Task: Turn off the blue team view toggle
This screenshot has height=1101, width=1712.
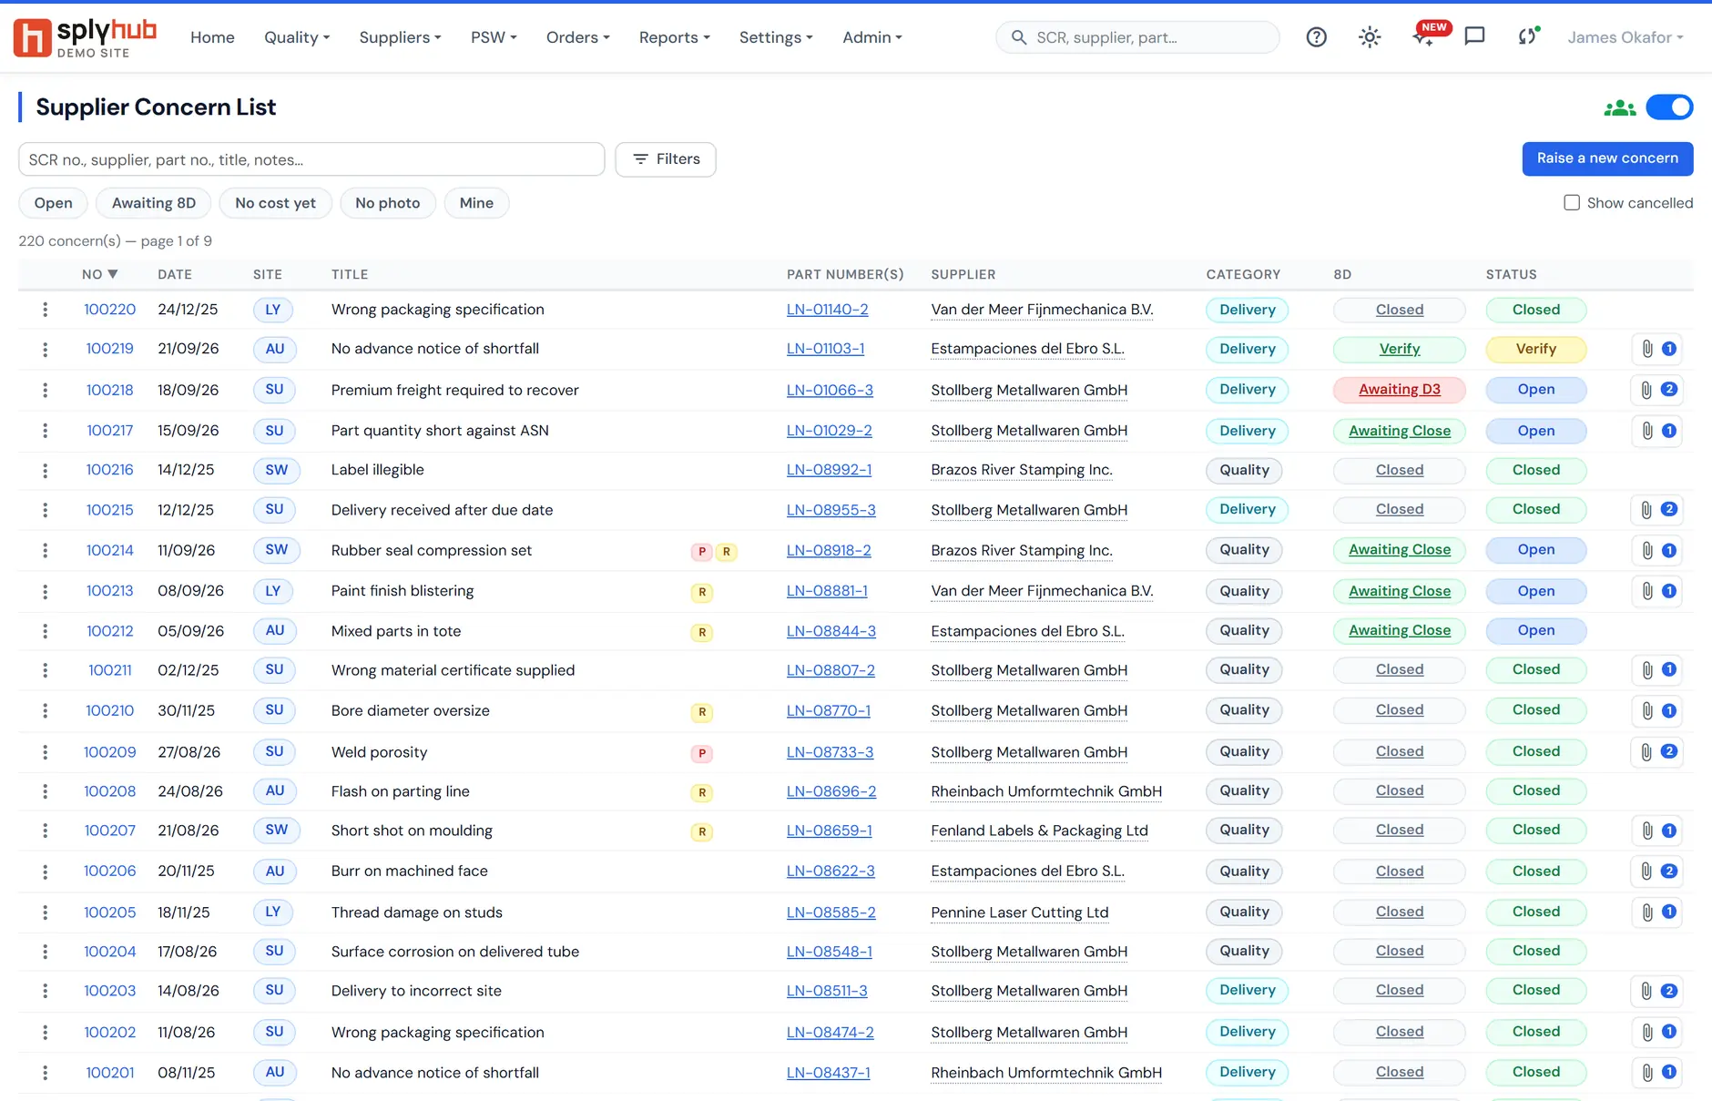Action: [1669, 107]
